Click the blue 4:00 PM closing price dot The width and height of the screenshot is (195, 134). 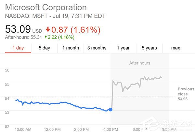110,110
